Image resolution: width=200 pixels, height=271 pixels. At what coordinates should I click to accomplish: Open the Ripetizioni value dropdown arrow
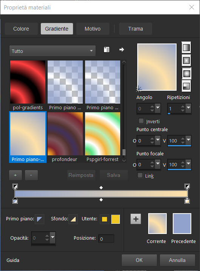coord(188,108)
